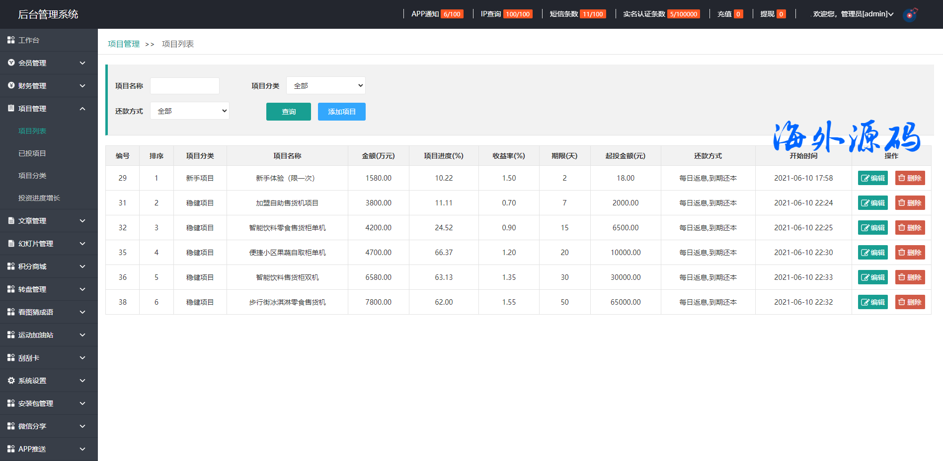Go to 投资进度增长 submenu item
The height and width of the screenshot is (461, 943).
[x=39, y=198]
